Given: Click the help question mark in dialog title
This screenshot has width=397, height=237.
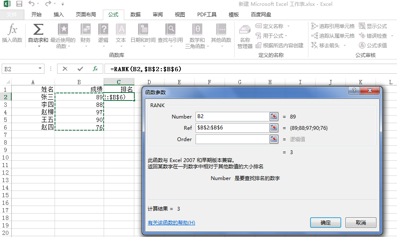Looking at the screenshot, I should [354, 90].
